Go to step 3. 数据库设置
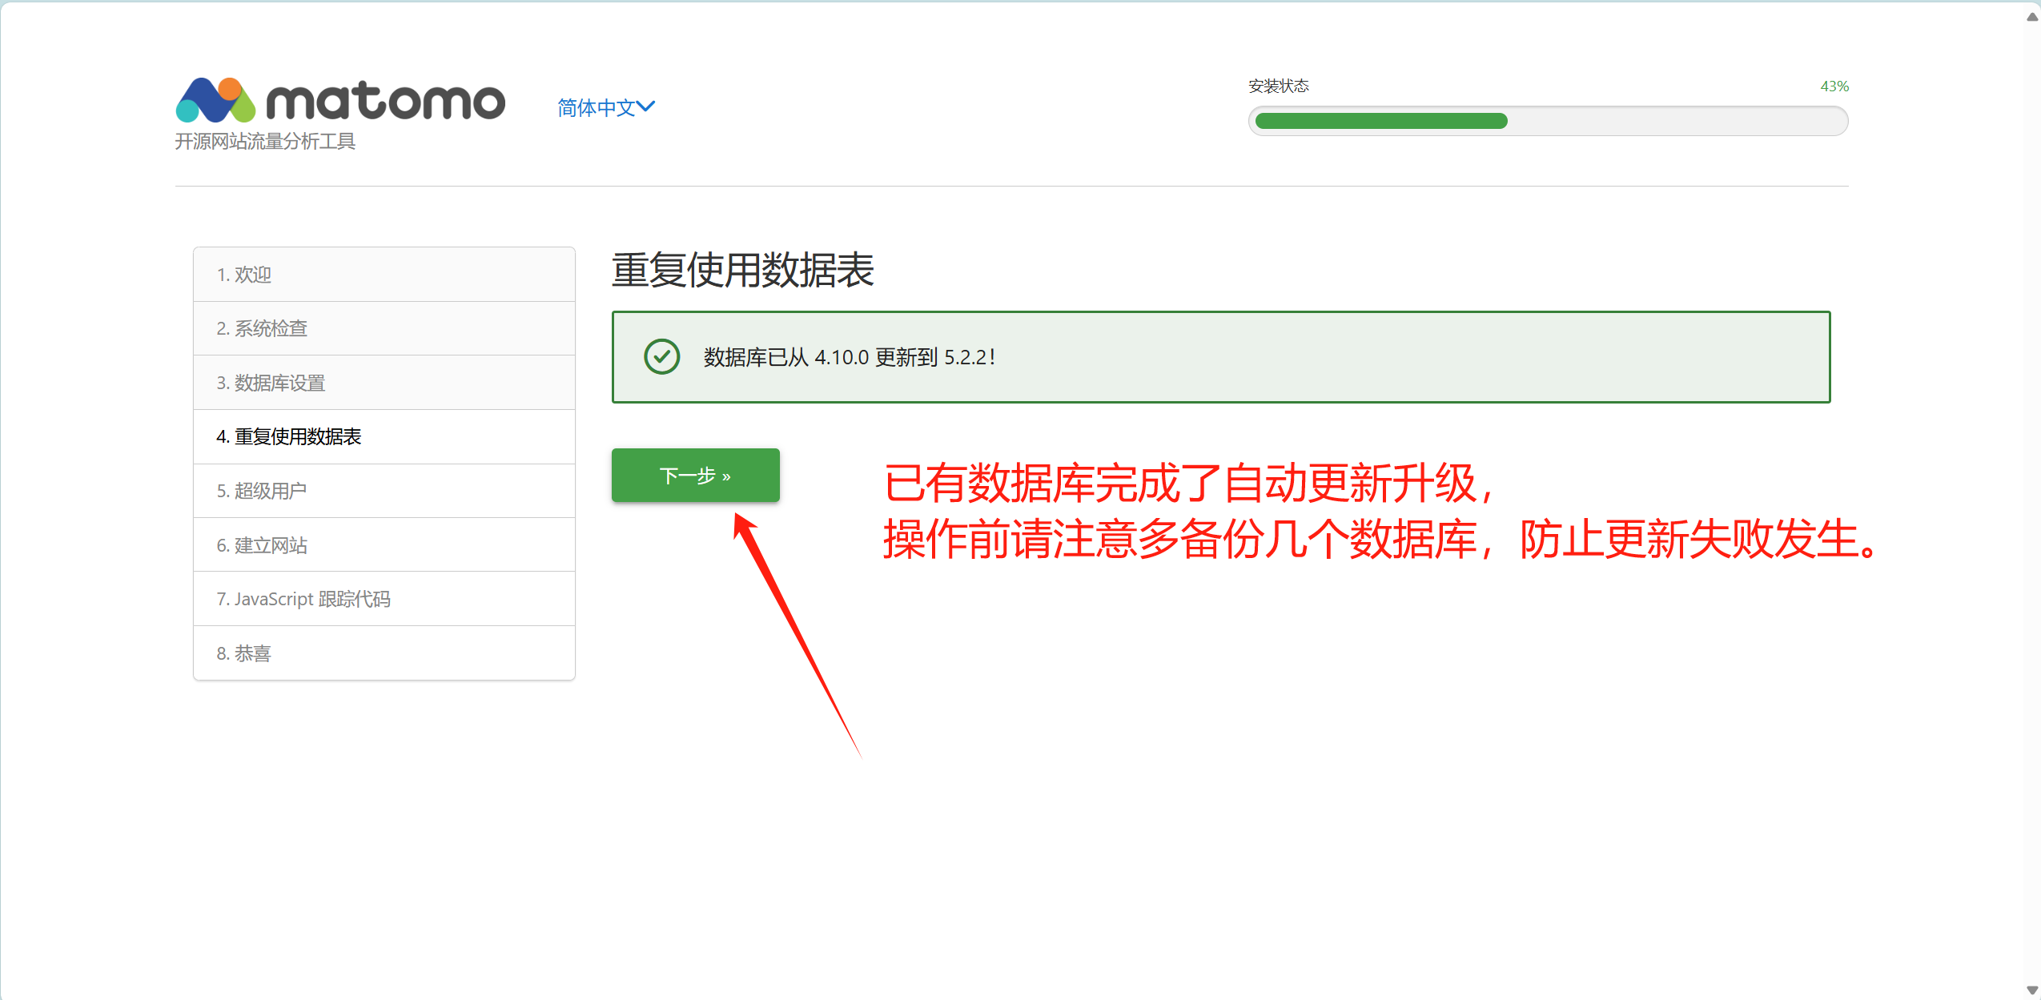This screenshot has width=2041, height=1000. [x=271, y=383]
